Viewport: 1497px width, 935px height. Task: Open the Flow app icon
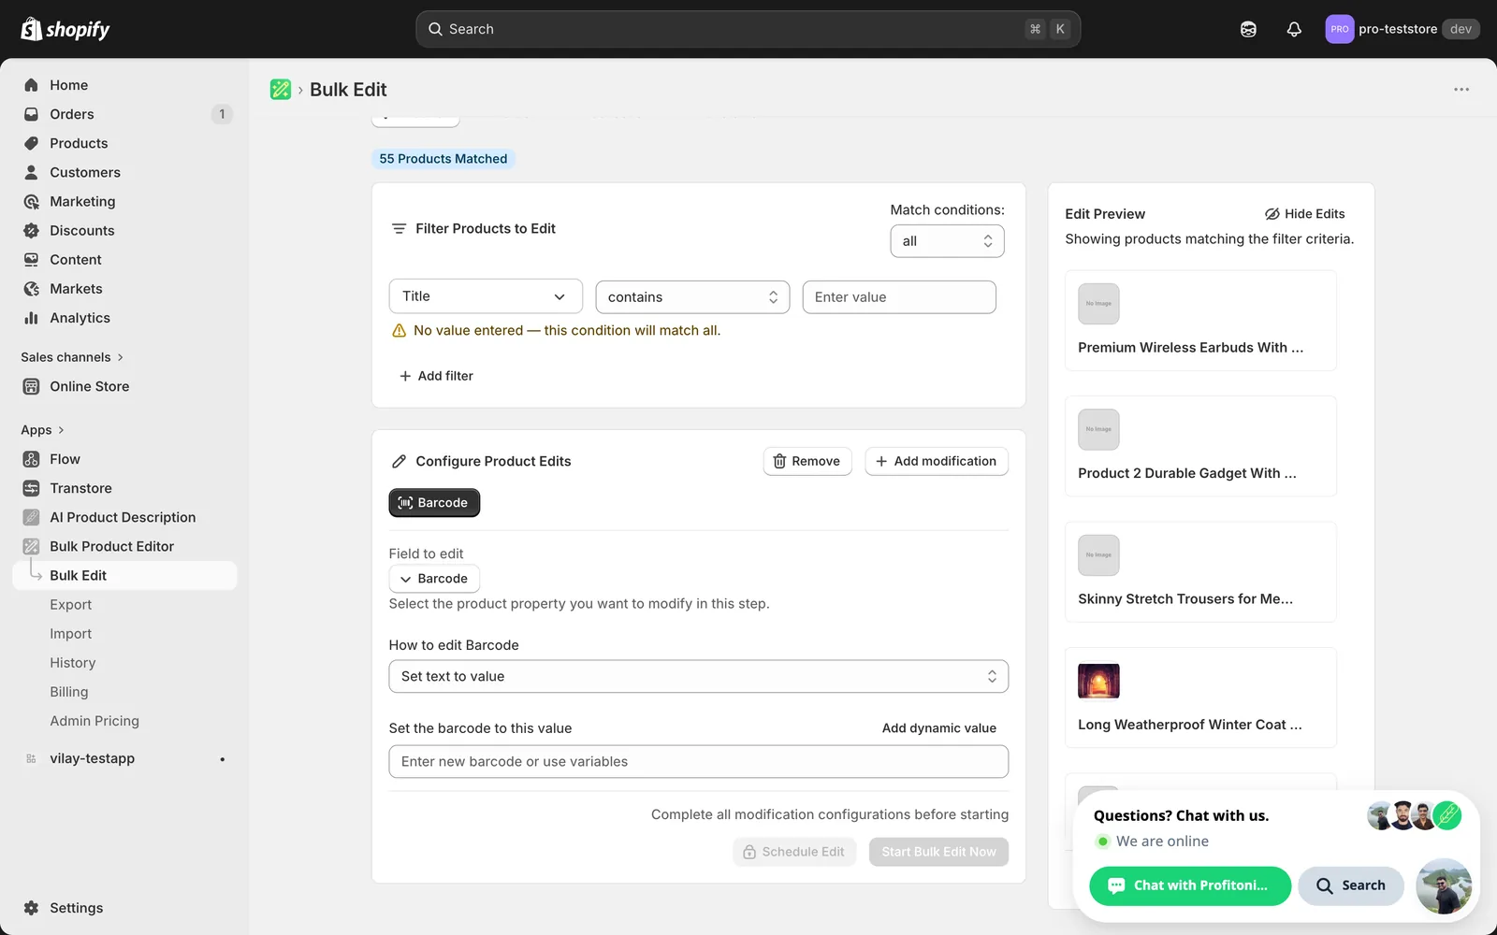(x=31, y=459)
